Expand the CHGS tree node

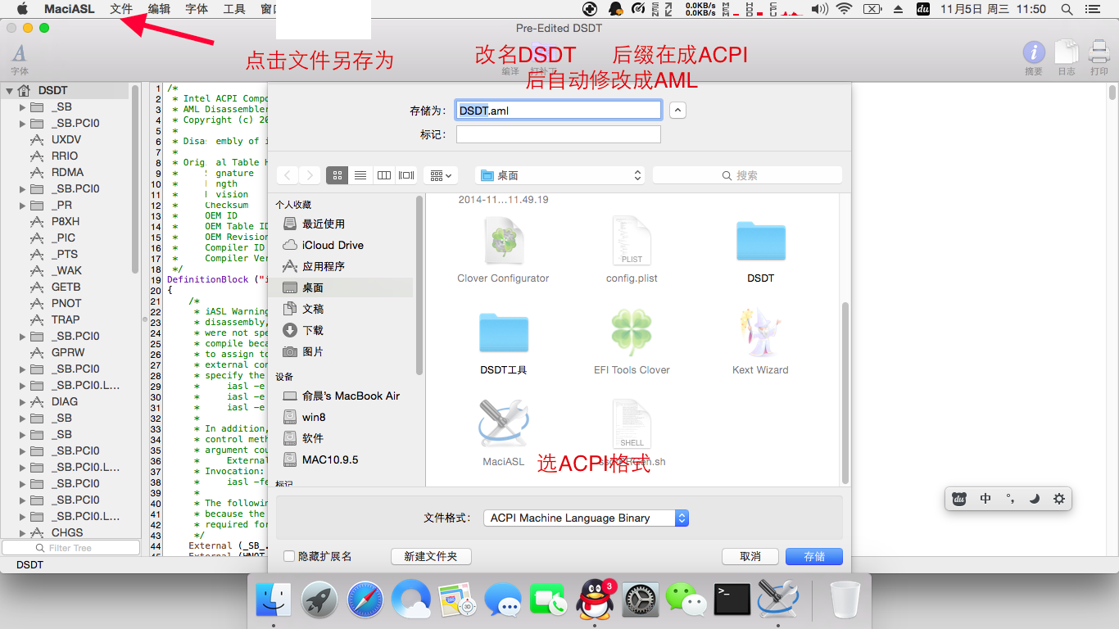pyautogui.click(x=23, y=532)
